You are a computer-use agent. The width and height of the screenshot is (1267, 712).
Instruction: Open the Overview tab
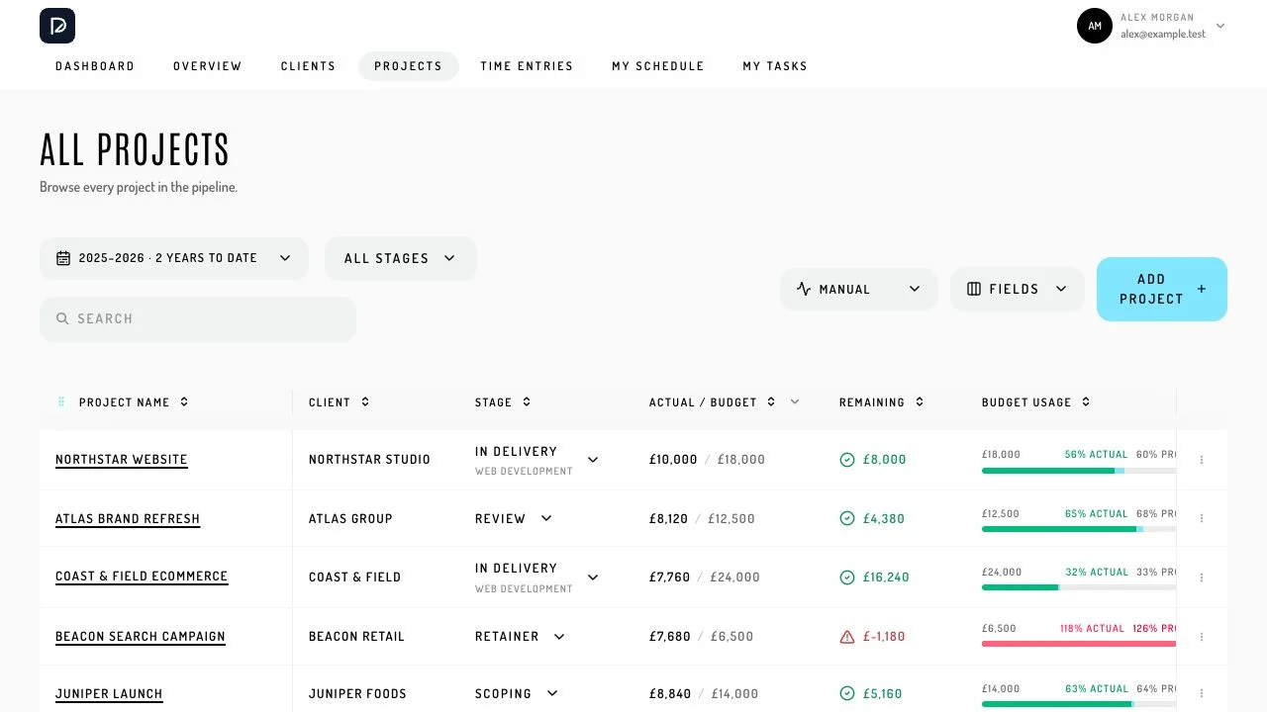(208, 66)
